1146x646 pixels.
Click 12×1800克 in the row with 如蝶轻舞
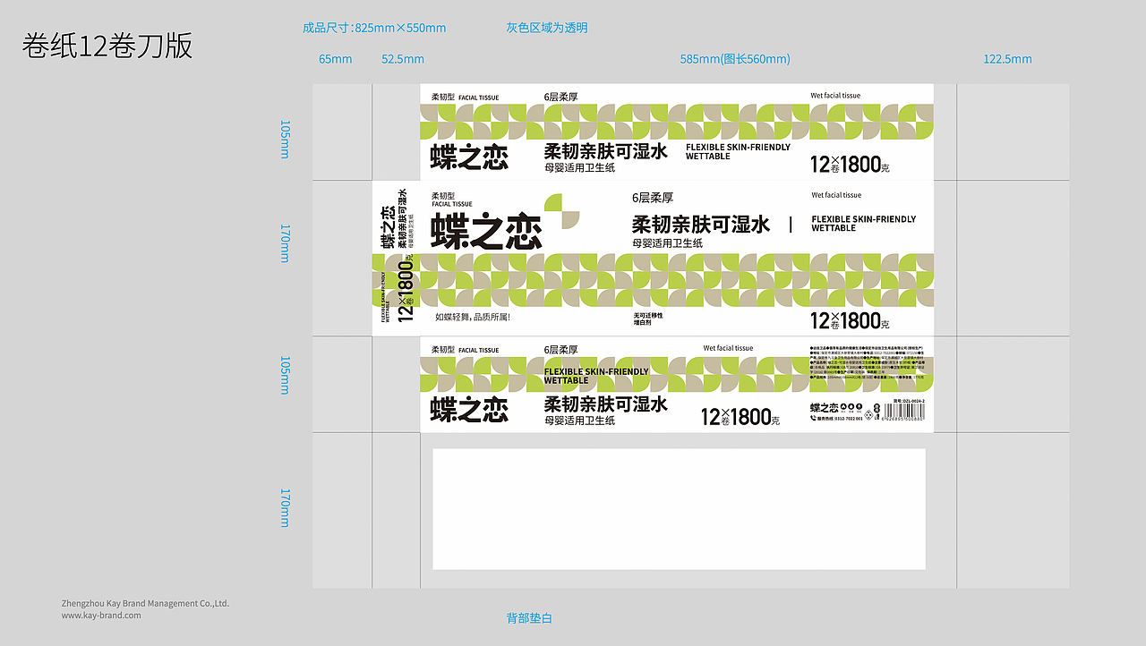click(x=850, y=320)
